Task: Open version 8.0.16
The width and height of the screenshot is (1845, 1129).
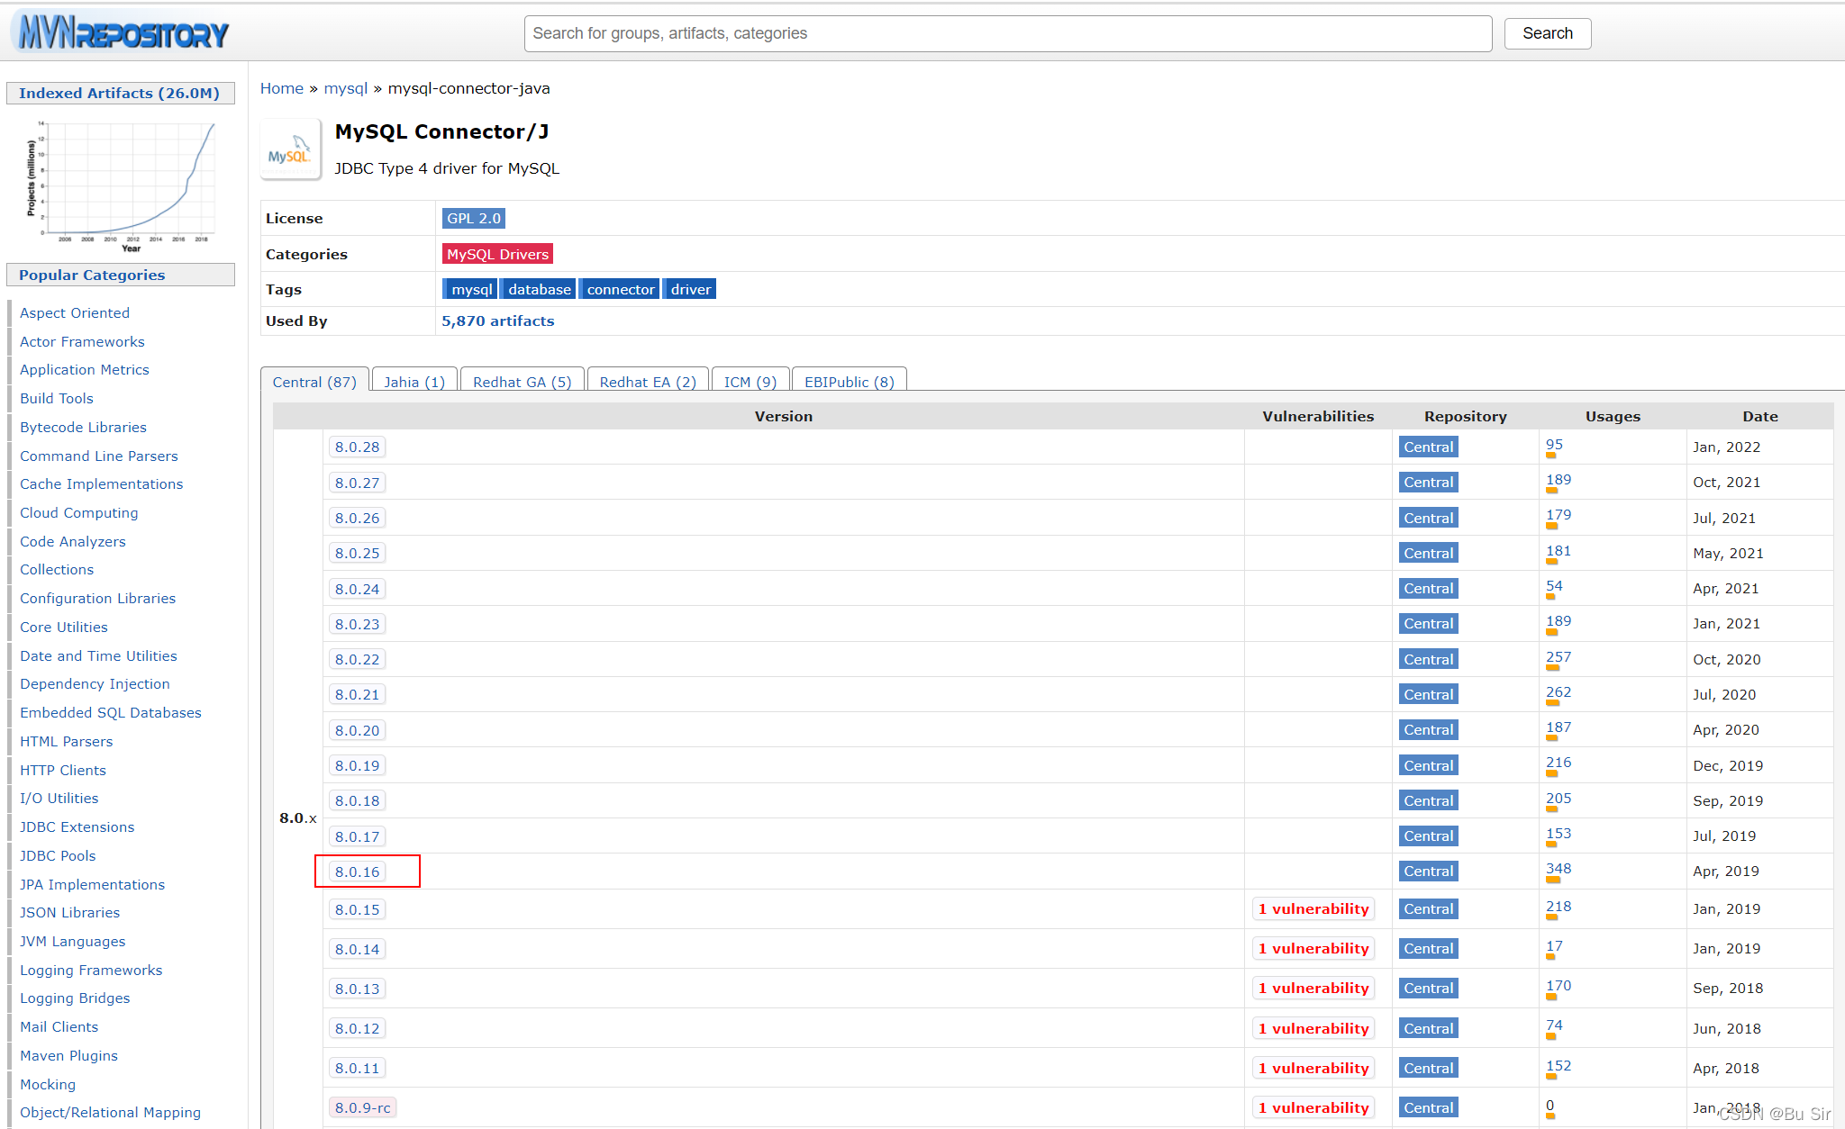Action: tap(358, 872)
